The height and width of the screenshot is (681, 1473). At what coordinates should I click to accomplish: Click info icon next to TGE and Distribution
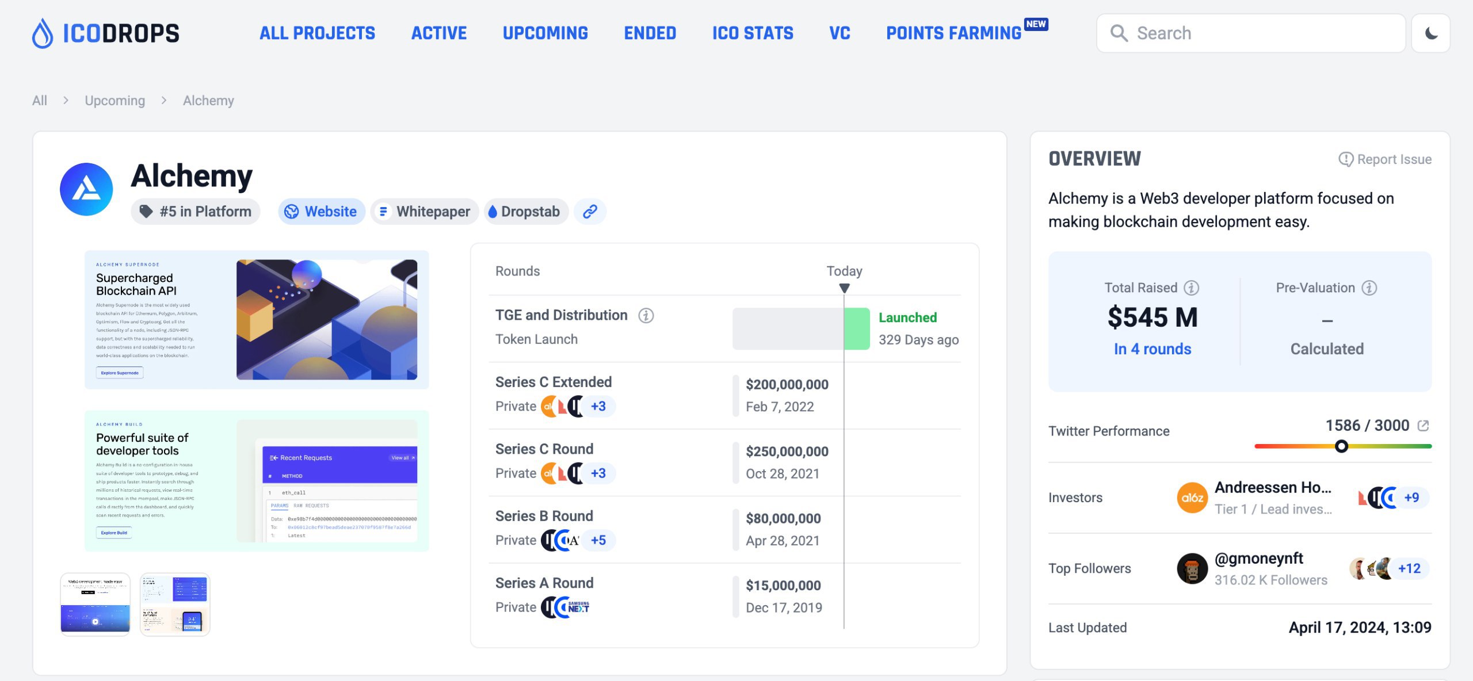point(646,316)
